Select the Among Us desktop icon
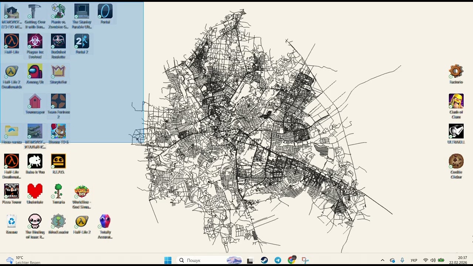The height and width of the screenshot is (266, 473). [35, 74]
